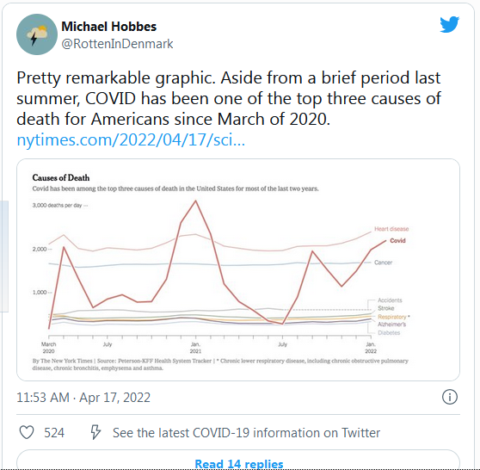Click the lightning bolt COVID-19 icon
The width and height of the screenshot is (480, 470).
95,432
